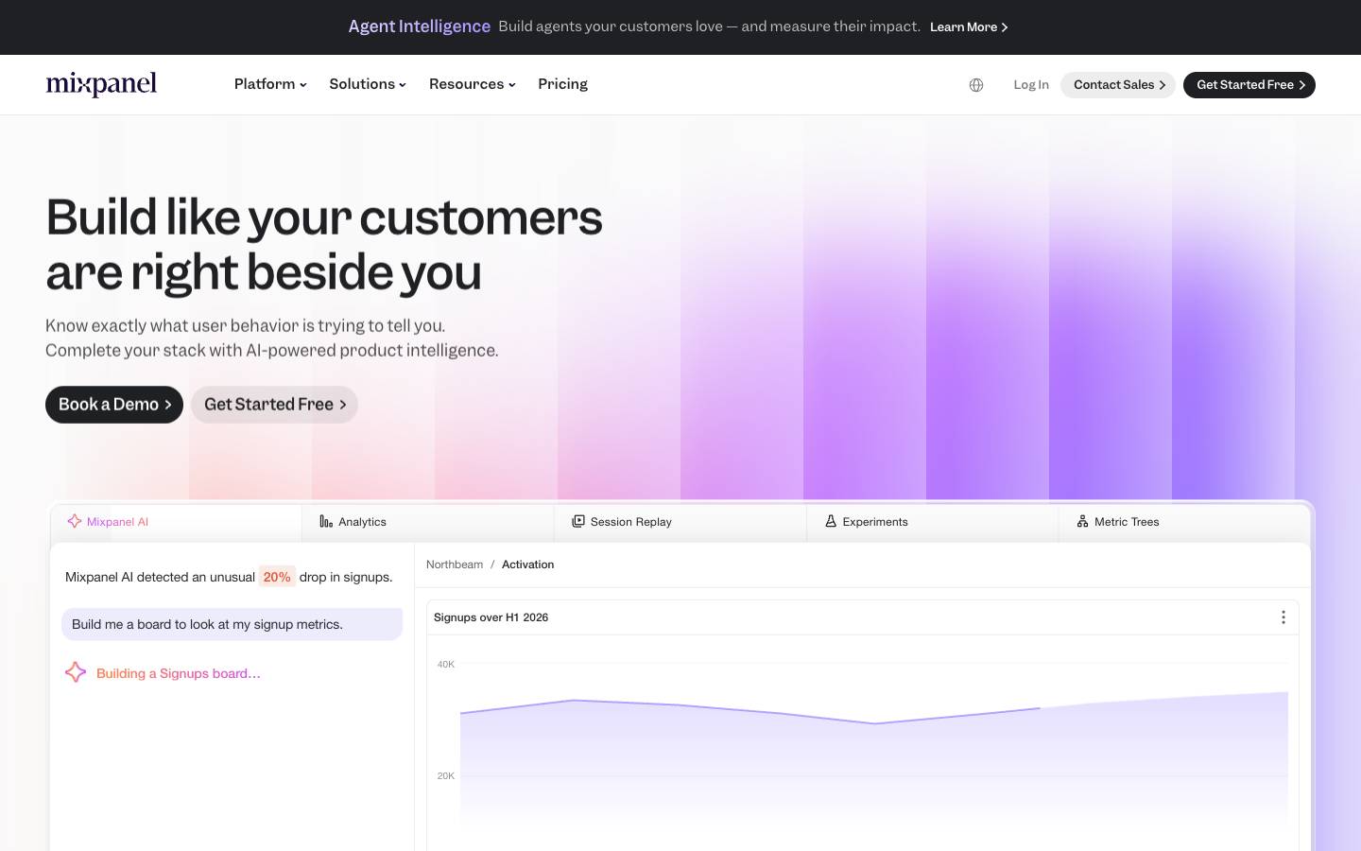Click the 20K axis label
The image size is (1361, 851).
tap(446, 776)
